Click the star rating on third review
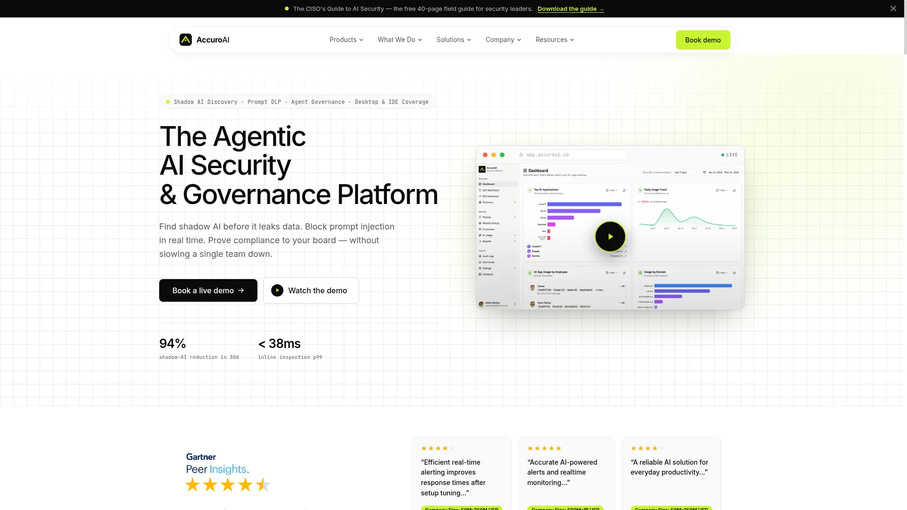The width and height of the screenshot is (907, 510). point(648,448)
